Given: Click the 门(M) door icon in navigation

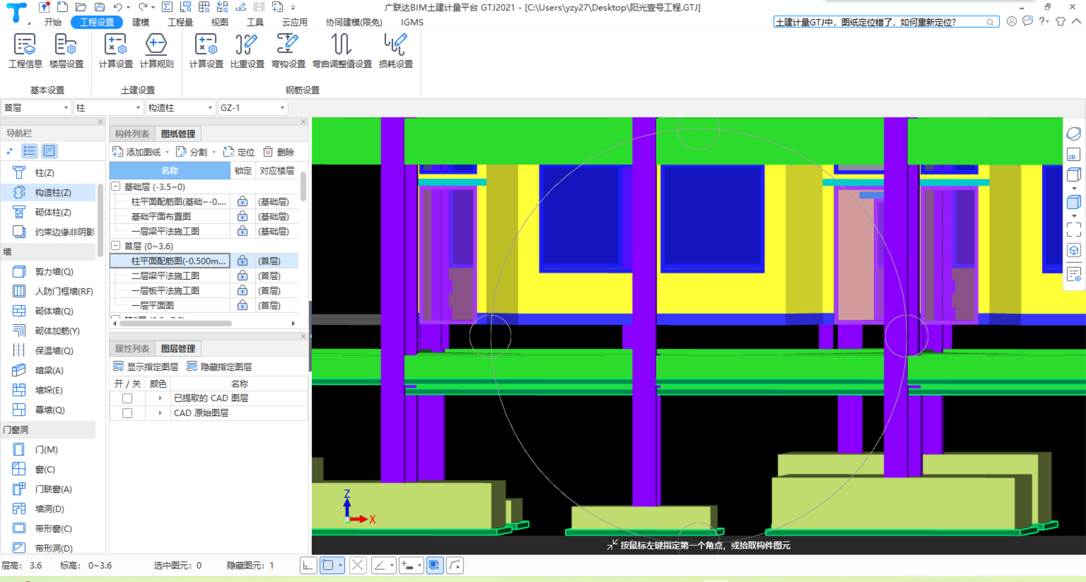Looking at the screenshot, I should 19,450.
